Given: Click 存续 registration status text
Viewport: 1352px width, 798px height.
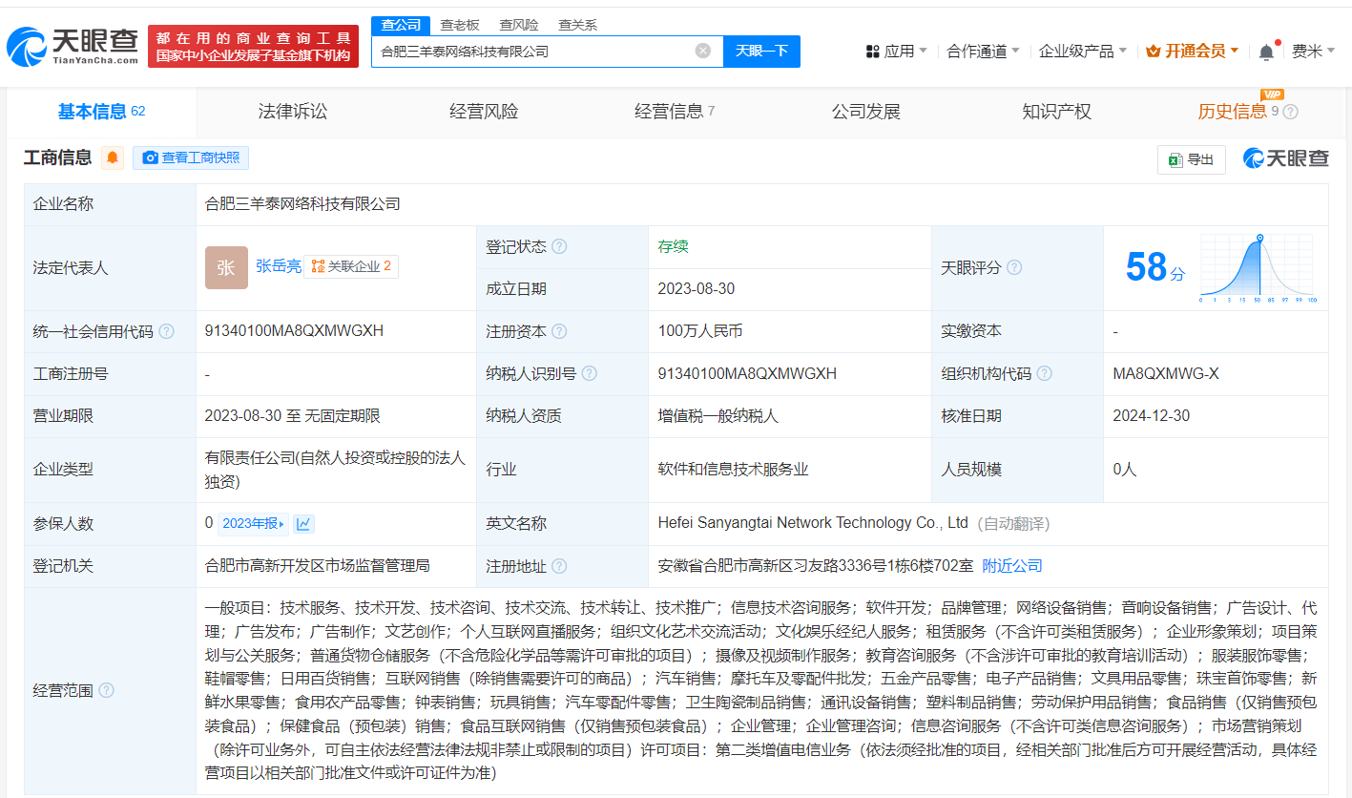Looking at the screenshot, I should [673, 246].
